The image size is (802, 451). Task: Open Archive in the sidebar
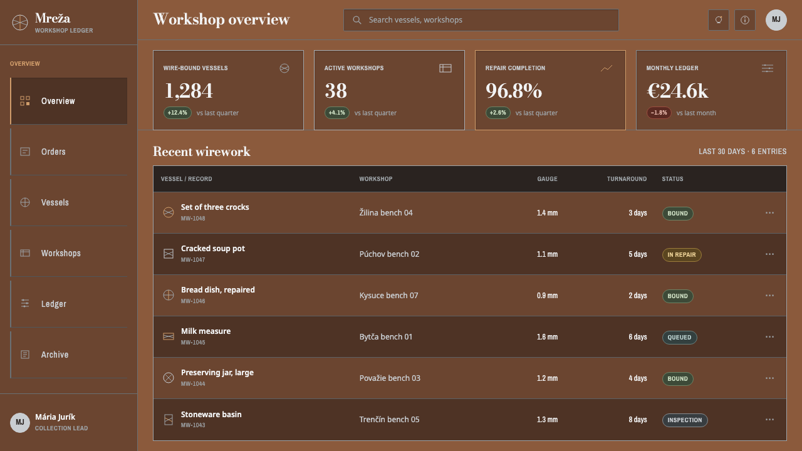tap(69, 355)
